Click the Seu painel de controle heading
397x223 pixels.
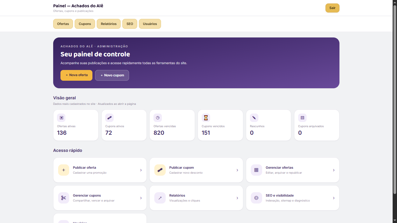click(x=95, y=54)
